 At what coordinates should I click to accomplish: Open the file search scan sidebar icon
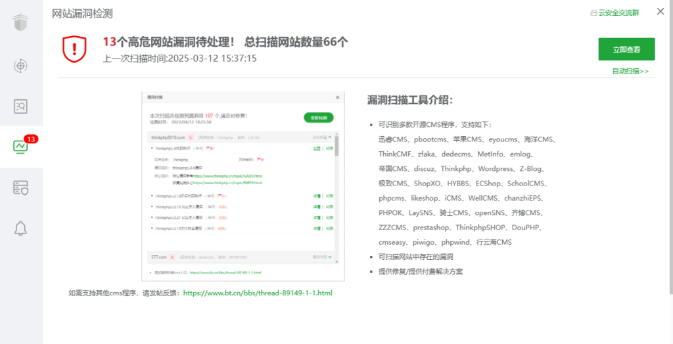point(20,106)
